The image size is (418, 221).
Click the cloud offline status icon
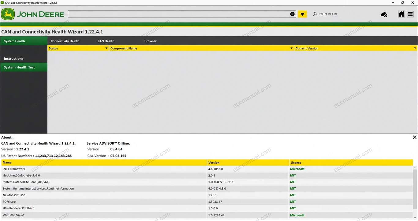pyautogui.click(x=384, y=14)
